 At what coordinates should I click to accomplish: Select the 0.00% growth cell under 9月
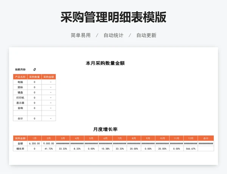coord(148,149)
